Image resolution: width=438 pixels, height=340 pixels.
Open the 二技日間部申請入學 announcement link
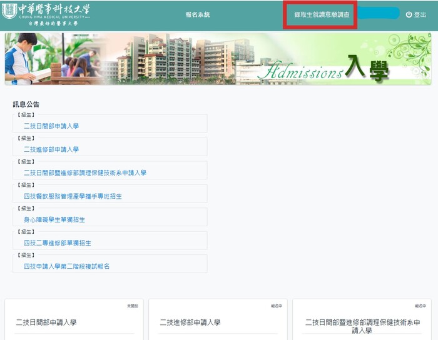(51, 126)
